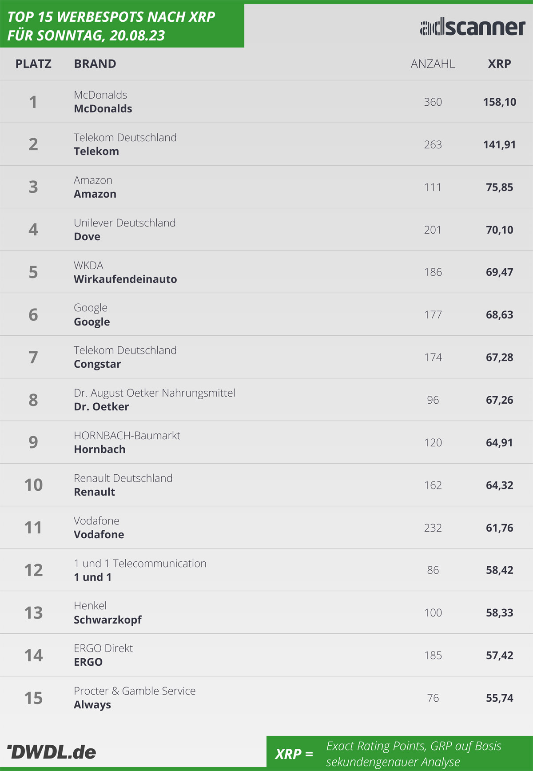The width and height of the screenshot is (533, 771).
Task: Click Renault XRP value 64,32
Action: click(x=499, y=485)
